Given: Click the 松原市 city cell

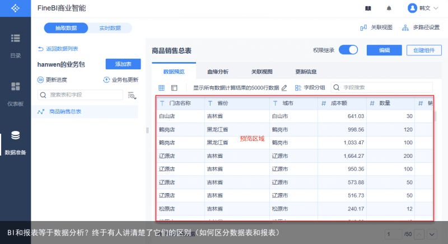Looking at the screenshot, I should pyautogui.click(x=293, y=209).
